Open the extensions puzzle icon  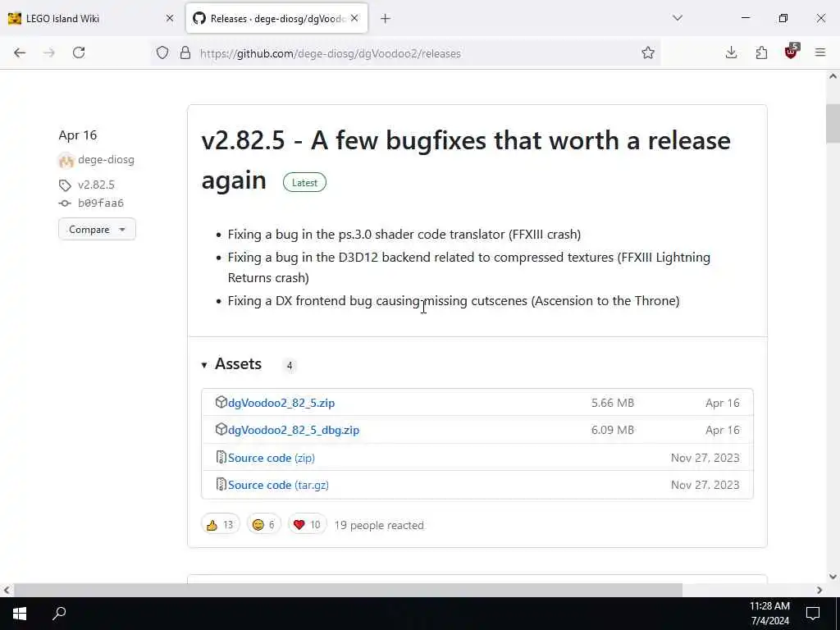(761, 52)
